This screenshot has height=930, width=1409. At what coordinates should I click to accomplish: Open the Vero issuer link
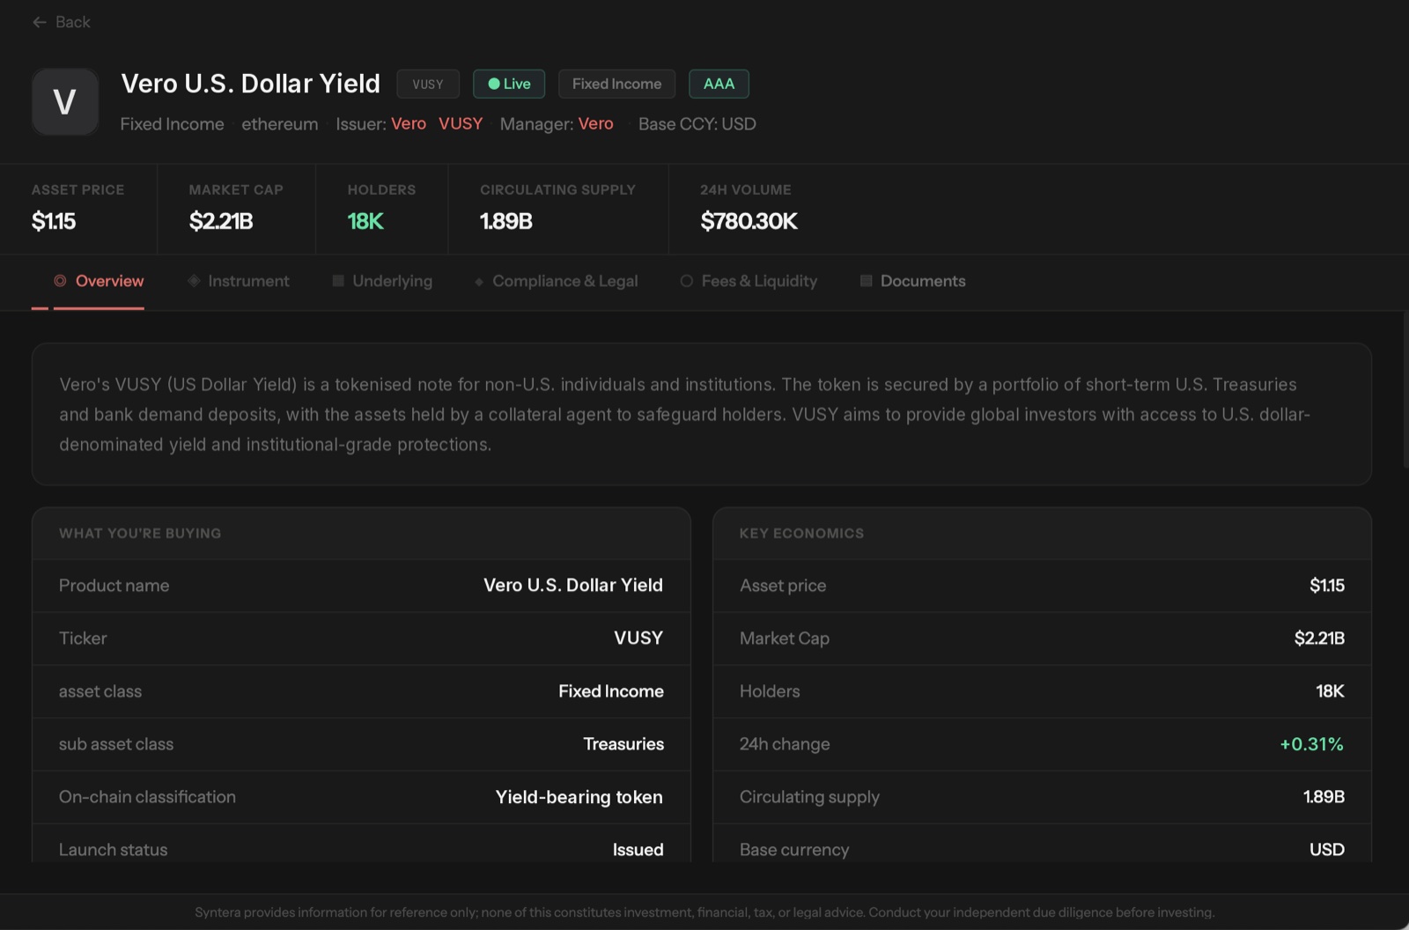point(409,124)
